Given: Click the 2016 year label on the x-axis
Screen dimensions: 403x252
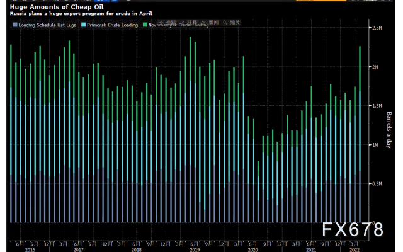Looking at the screenshot, I should click(x=30, y=249).
